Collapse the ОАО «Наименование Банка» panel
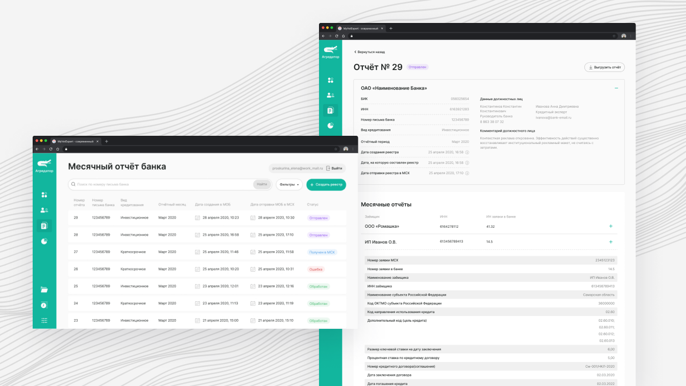Image resolution: width=686 pixels, height=386 pixels. [x=616, y=88]
